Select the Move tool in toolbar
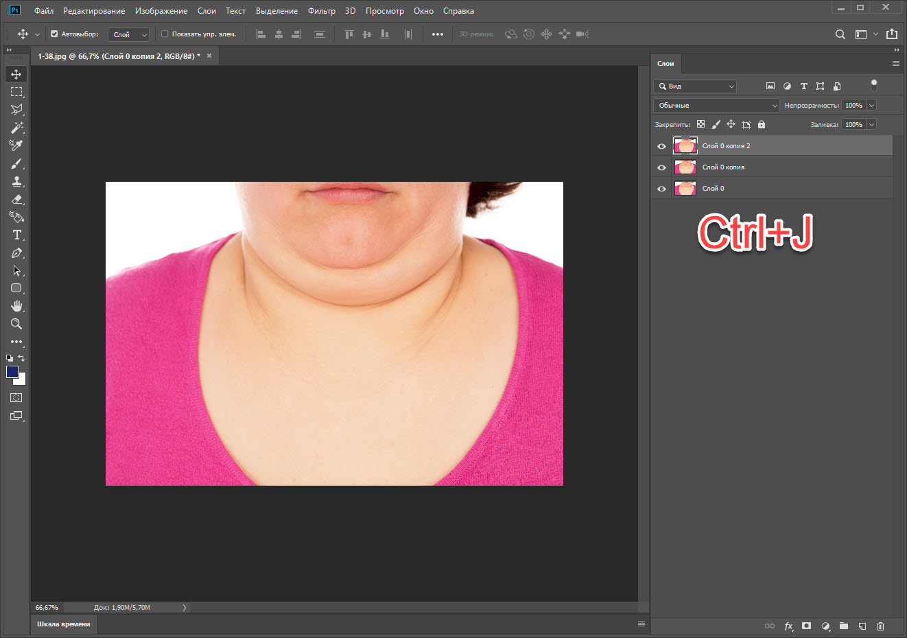 (16, 74)
